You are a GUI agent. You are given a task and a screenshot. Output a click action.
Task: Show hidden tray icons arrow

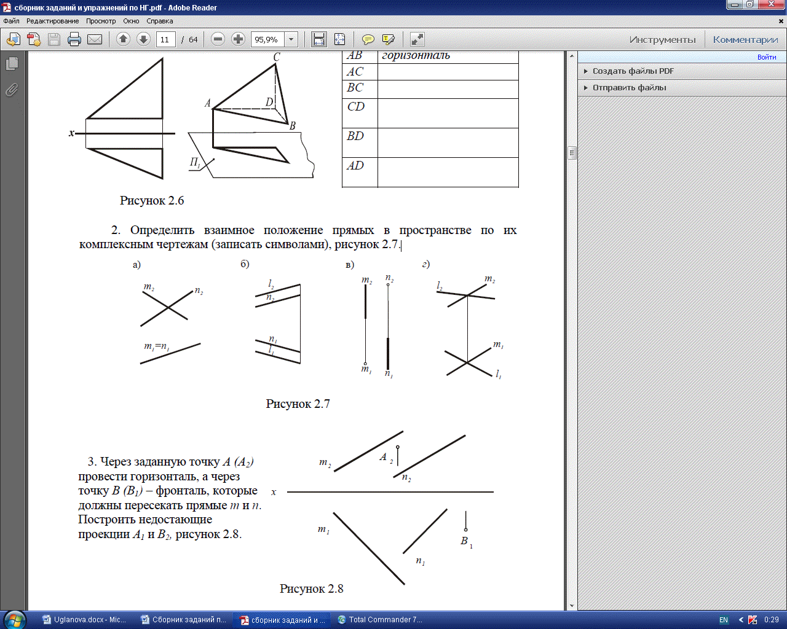[741, 620]
